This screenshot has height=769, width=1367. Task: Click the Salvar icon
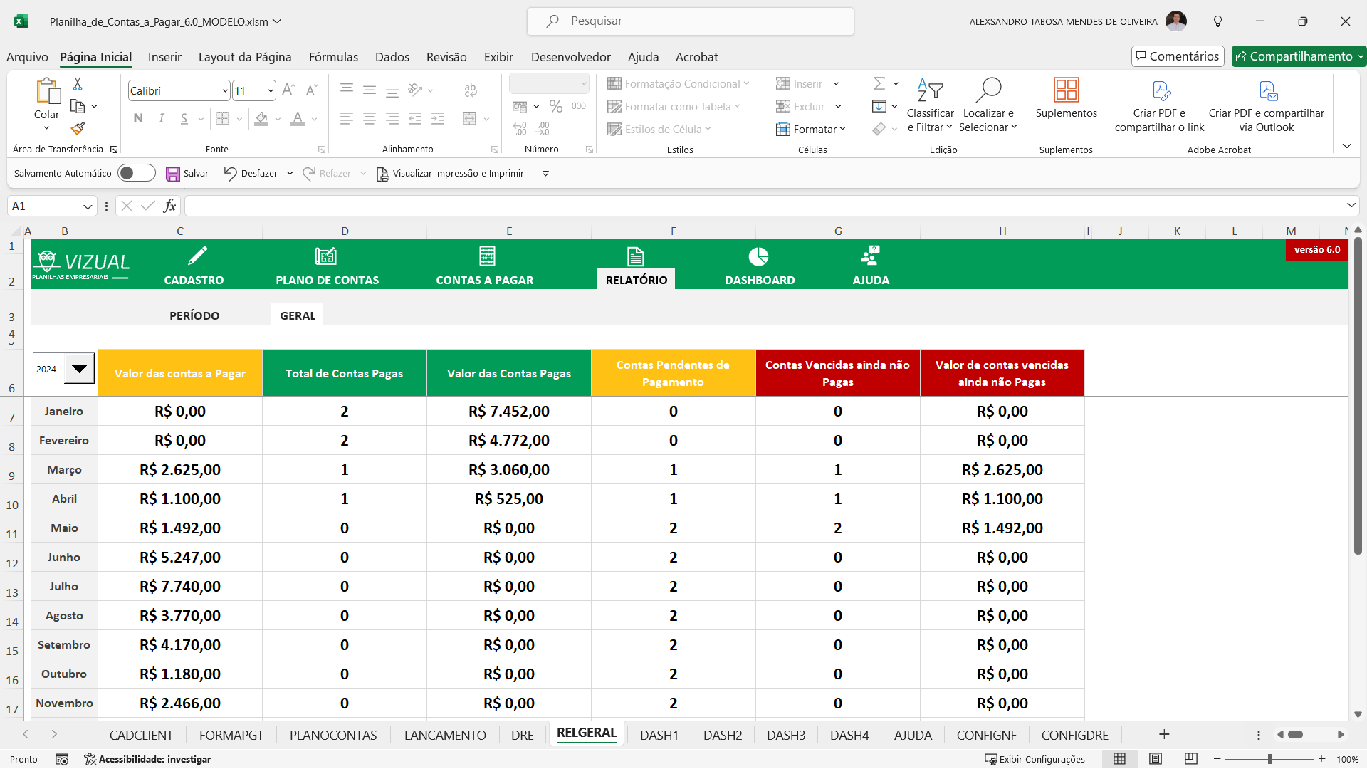click(172, 173)
